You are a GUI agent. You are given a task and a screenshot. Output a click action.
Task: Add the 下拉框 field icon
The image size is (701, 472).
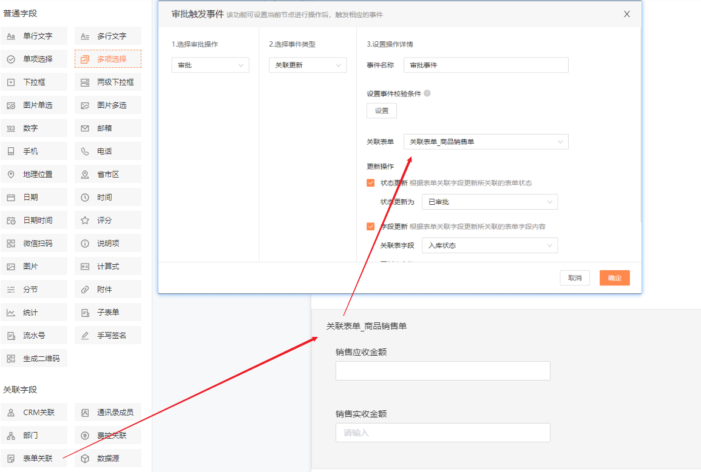(11, 82)
